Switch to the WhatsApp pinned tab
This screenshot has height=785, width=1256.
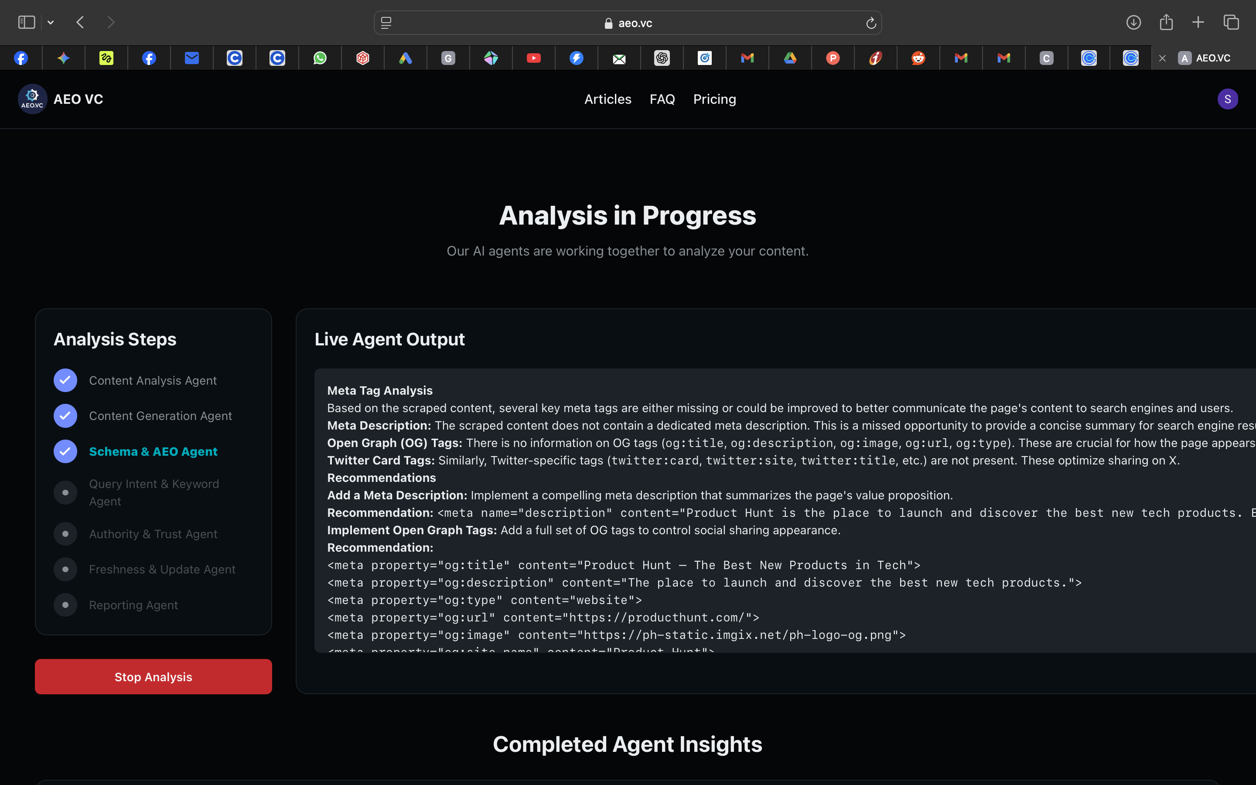[x=320, y=58]
